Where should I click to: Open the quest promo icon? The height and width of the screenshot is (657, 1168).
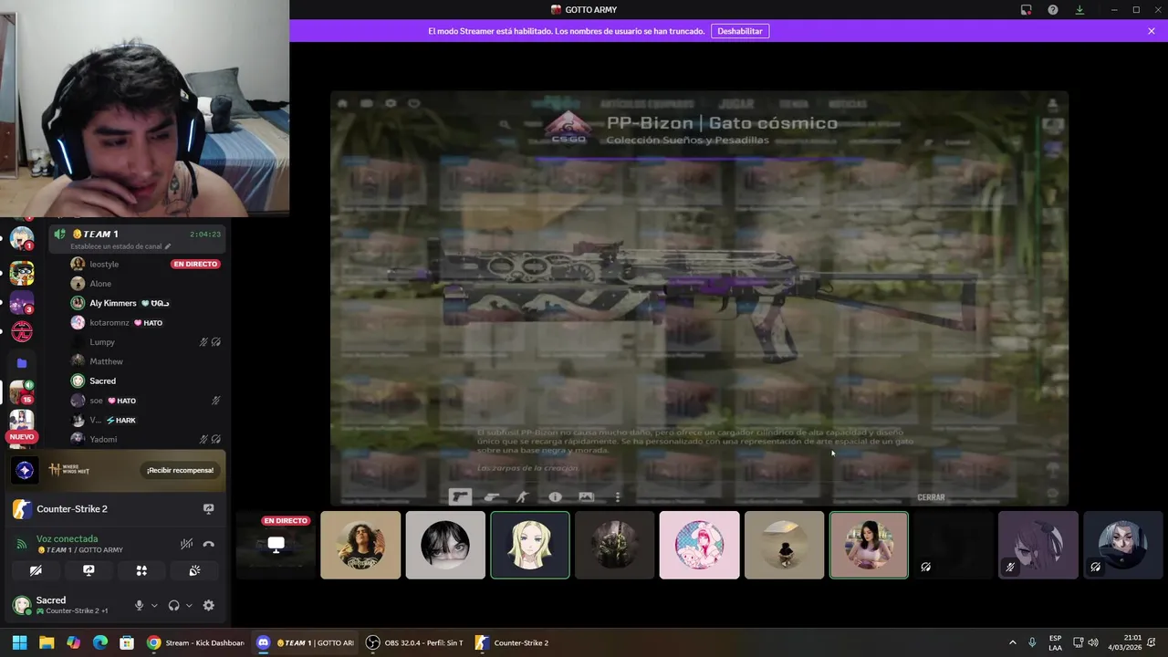(25, 470)
